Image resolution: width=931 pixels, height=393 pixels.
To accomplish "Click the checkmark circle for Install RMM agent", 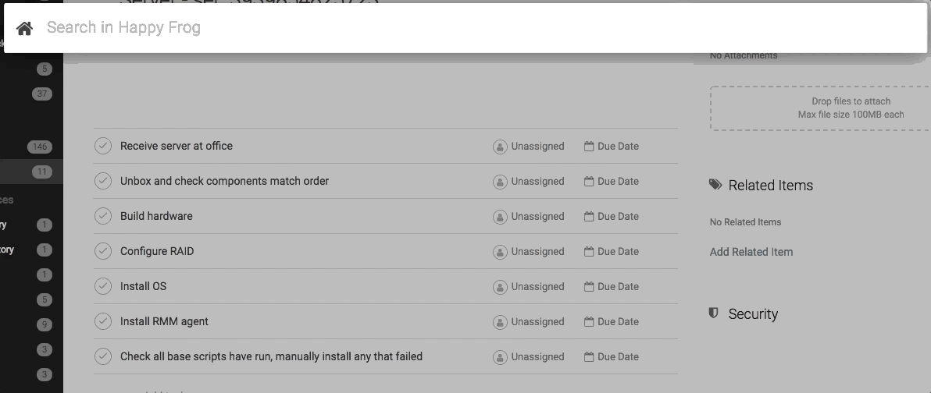I will (103, 321).
